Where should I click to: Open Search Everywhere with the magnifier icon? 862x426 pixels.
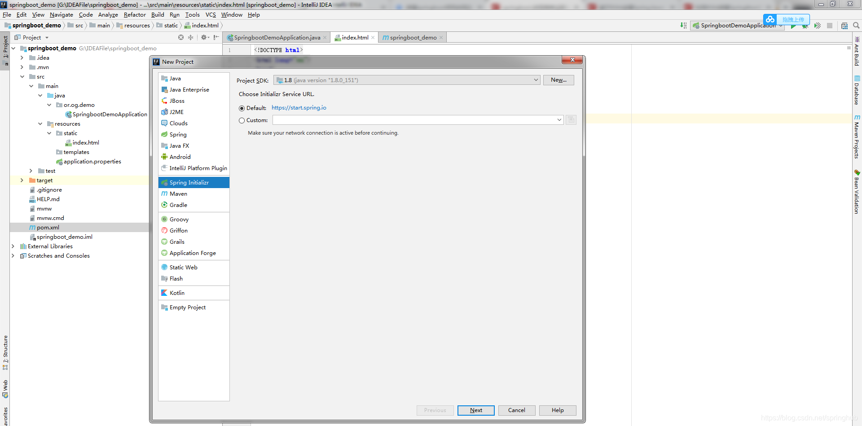point(857,25)
